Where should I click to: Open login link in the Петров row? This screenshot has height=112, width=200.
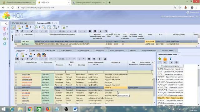(25, 90)
